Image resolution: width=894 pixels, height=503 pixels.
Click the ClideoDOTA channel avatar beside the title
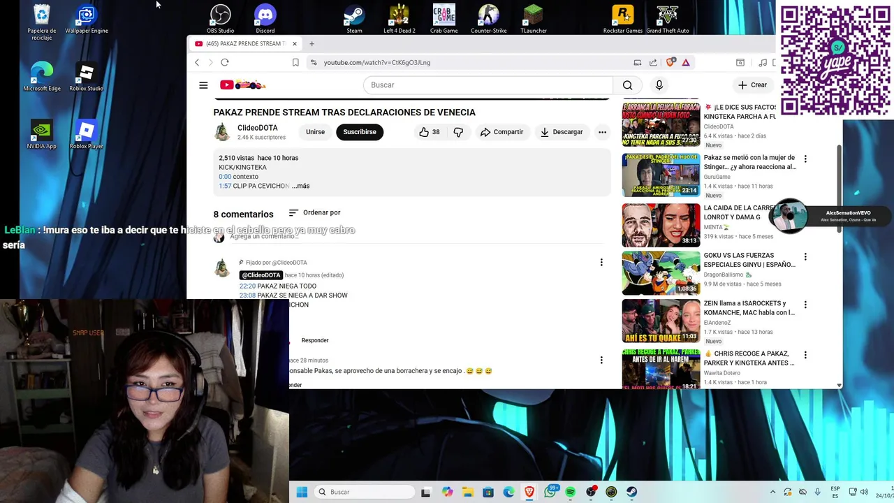[x=222, y=132]
